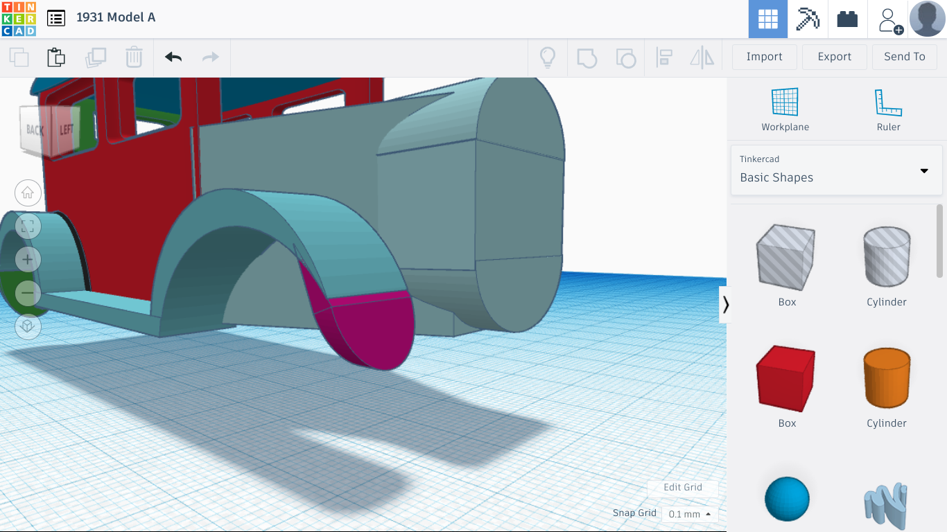This screenshot has width=947, height=532.
Task: Click the Flip mirror icon
Action: click(x=702, y=57)
